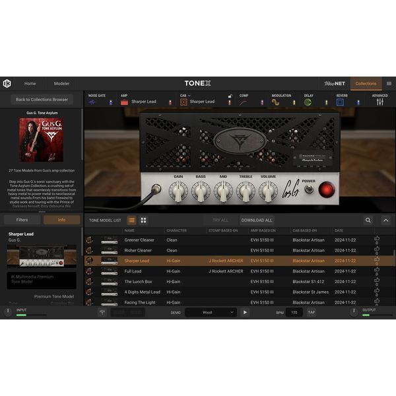Screen dimensions: 396x396
Task: Open the Demo Wood dropdown
Action: [x=211, y=312]
